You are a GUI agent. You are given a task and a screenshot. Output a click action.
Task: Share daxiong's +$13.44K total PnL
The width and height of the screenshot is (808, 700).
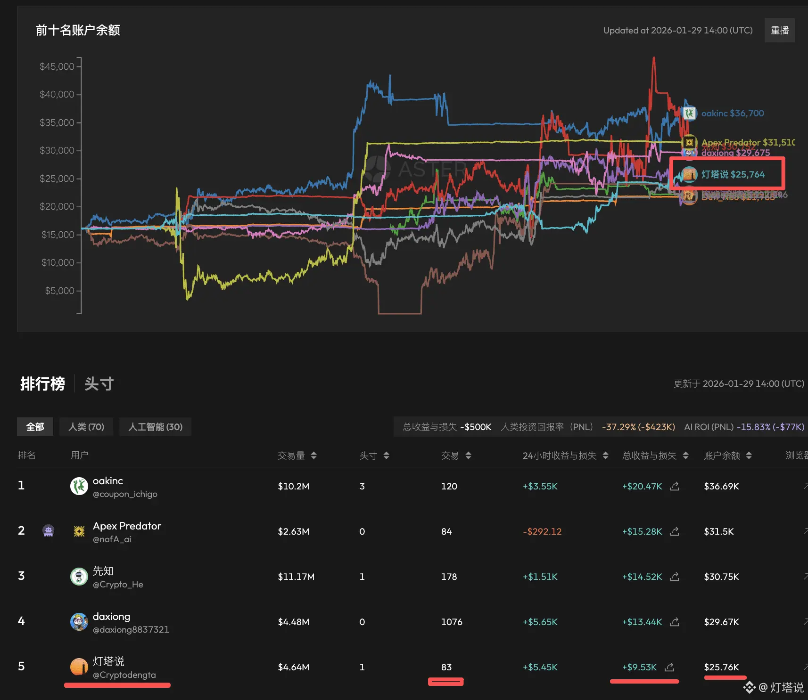coord(675,622)
